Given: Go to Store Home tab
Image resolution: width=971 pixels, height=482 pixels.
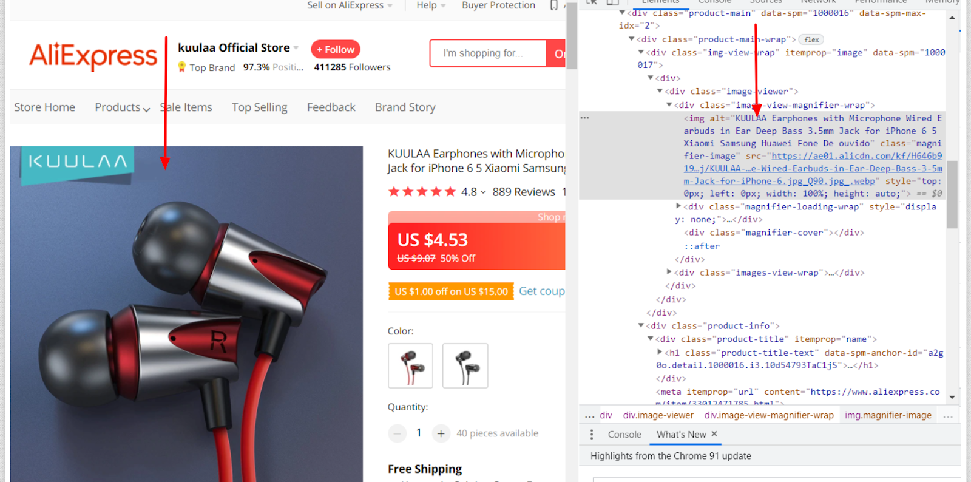Looking at the screenshot, I should tap(45, 107).
